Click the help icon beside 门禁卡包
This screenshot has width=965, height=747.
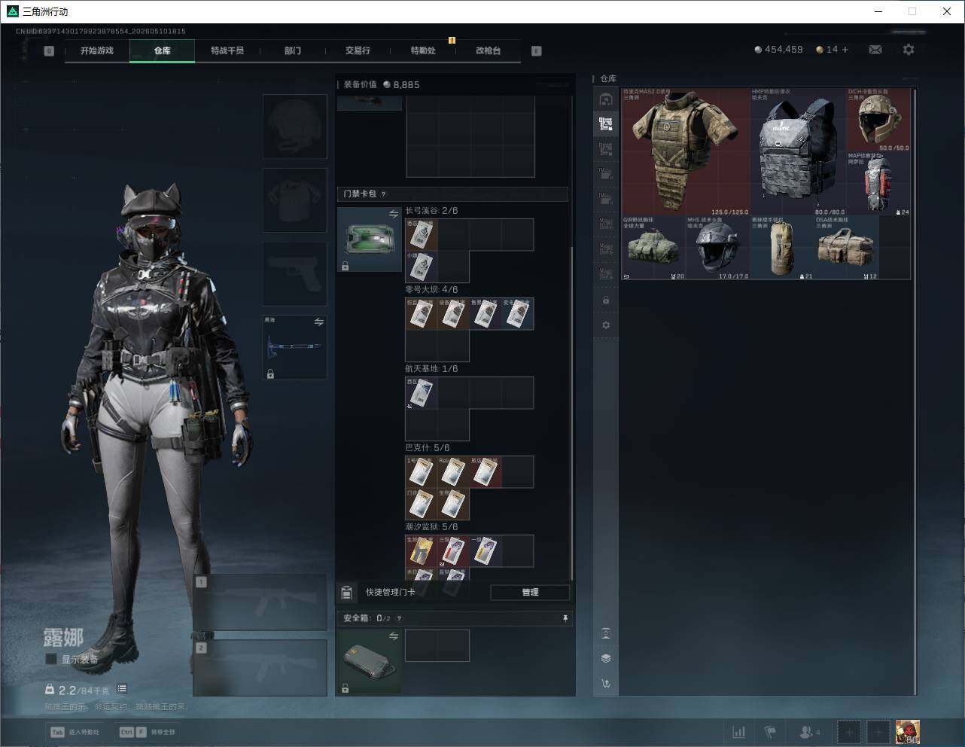(384, 194)
